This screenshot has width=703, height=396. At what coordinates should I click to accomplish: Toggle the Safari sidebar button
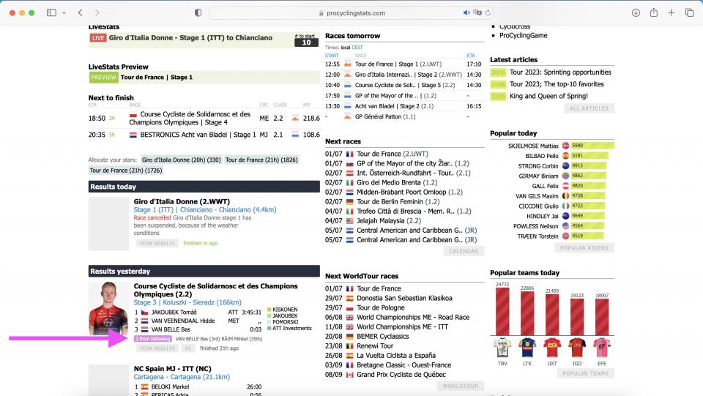pos(51,12)
